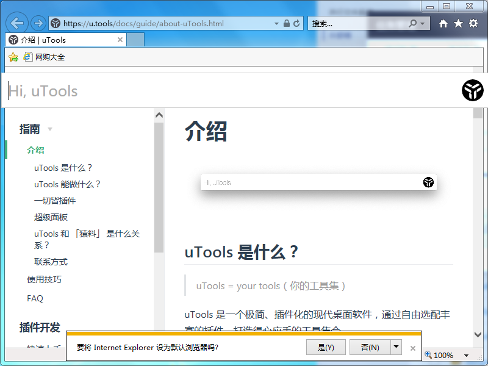This screenshot has height=366, width=488.
Task: Click the uTools logo in the page header
Action: [472, 90]
